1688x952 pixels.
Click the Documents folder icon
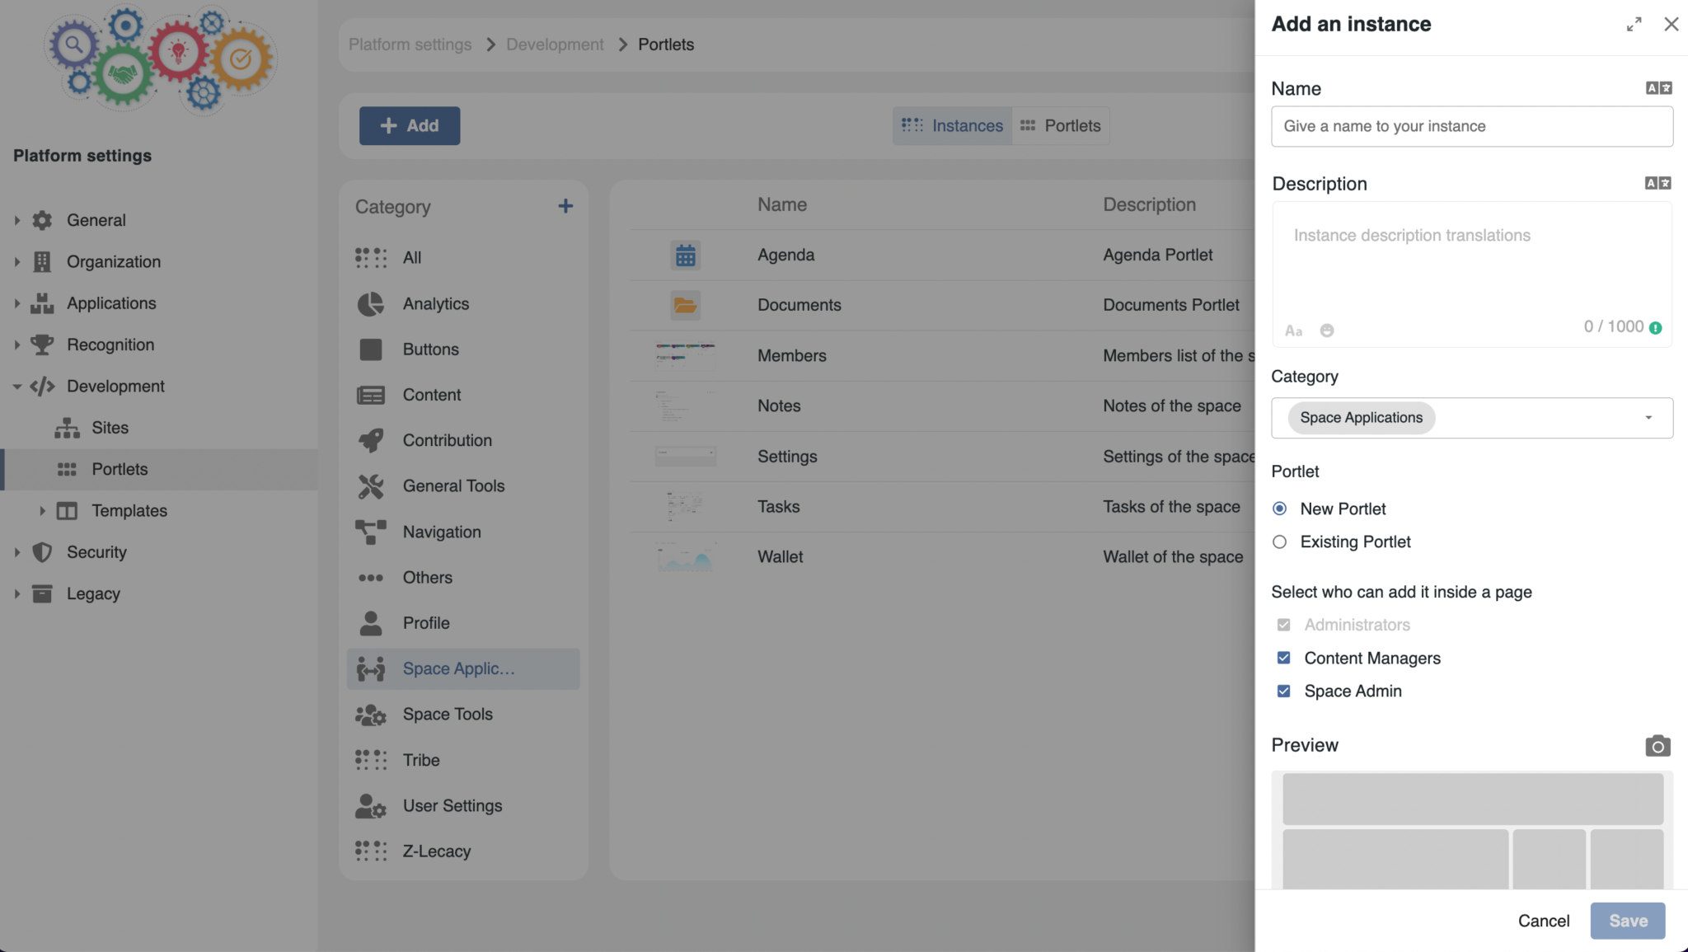685,305
